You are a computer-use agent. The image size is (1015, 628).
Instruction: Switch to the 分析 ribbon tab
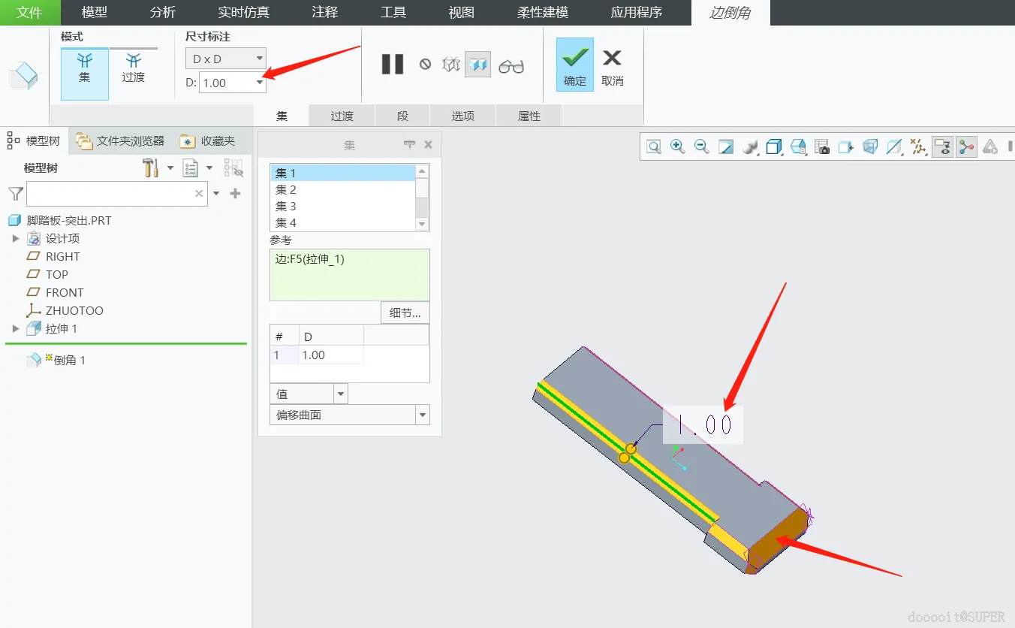[162, 13]
